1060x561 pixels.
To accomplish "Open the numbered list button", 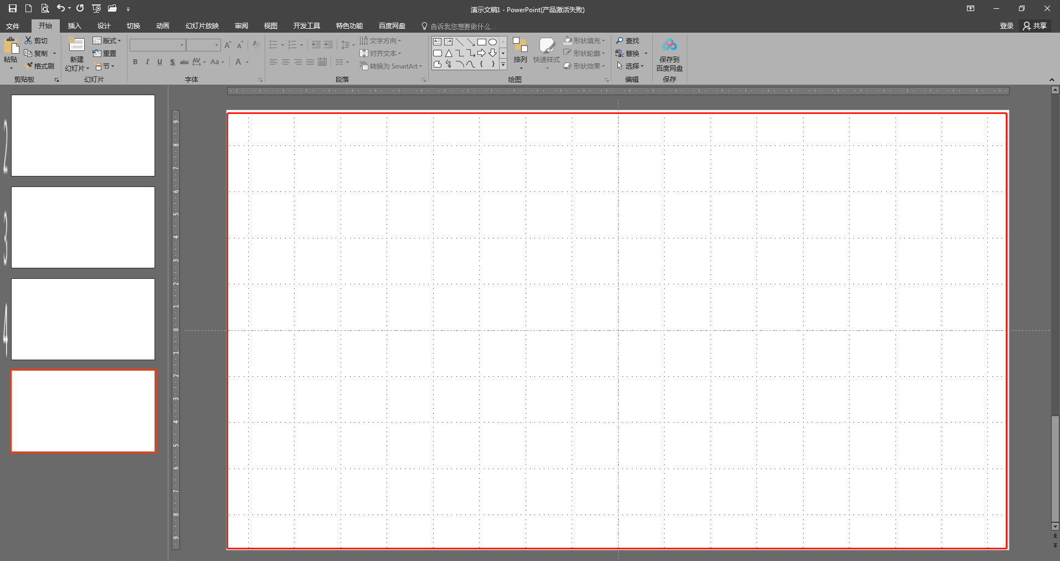I will coord(292,45).
